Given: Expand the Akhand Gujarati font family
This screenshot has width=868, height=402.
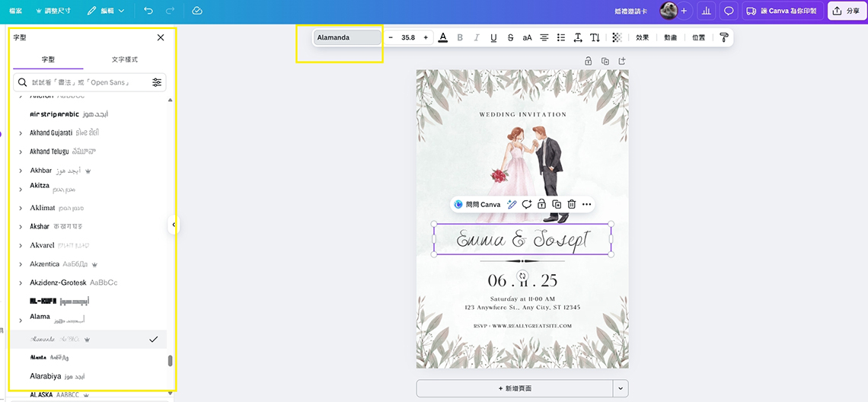Looking at the screenshot, I should coord(21,133).
